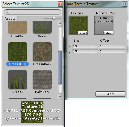This screenshot has width=129, height=127.
Task: Click the search magnifier icon
Action: click(x=7, y=12)
